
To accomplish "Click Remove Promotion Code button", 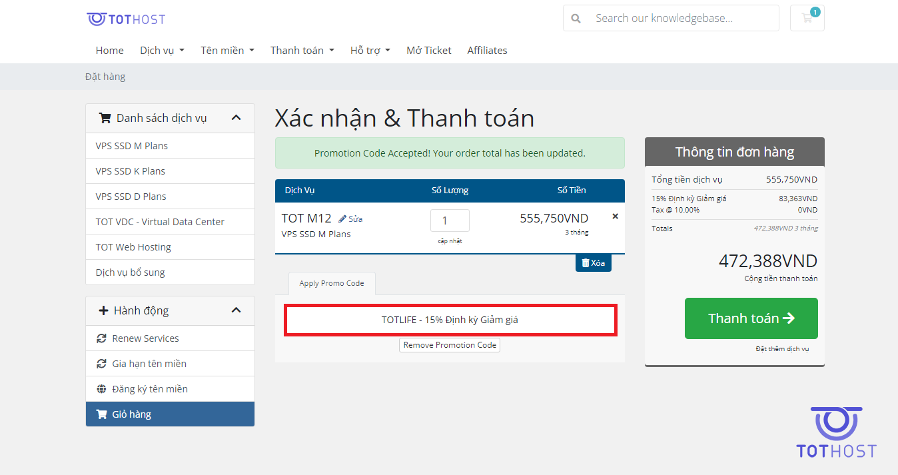I will (449, 344).
